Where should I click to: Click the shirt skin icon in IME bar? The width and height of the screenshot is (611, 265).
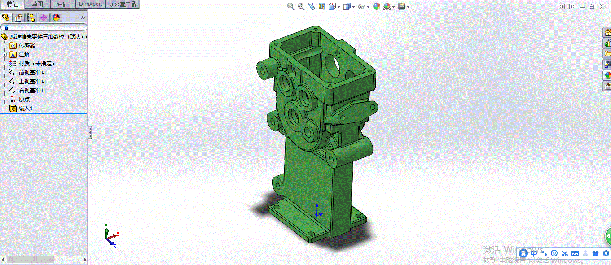click(x=596, y=253)
